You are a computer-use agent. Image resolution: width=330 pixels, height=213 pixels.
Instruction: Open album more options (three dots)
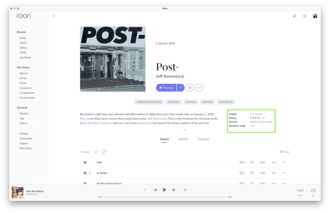(x=199, y=88)
